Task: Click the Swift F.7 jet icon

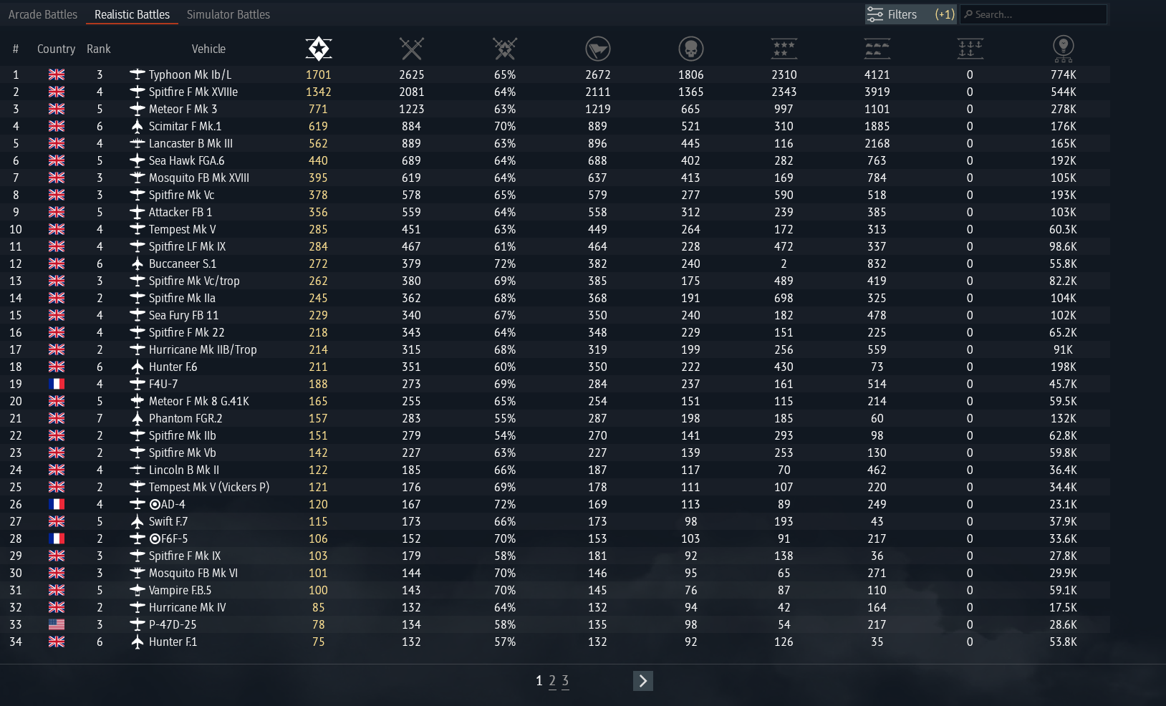Action: pos(138,521)
